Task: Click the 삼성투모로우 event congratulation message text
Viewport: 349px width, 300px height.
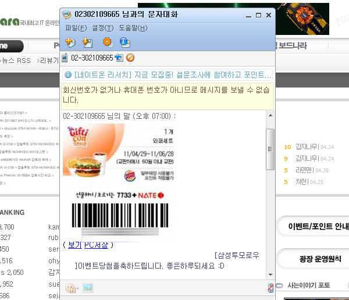Action: [167, 260]
